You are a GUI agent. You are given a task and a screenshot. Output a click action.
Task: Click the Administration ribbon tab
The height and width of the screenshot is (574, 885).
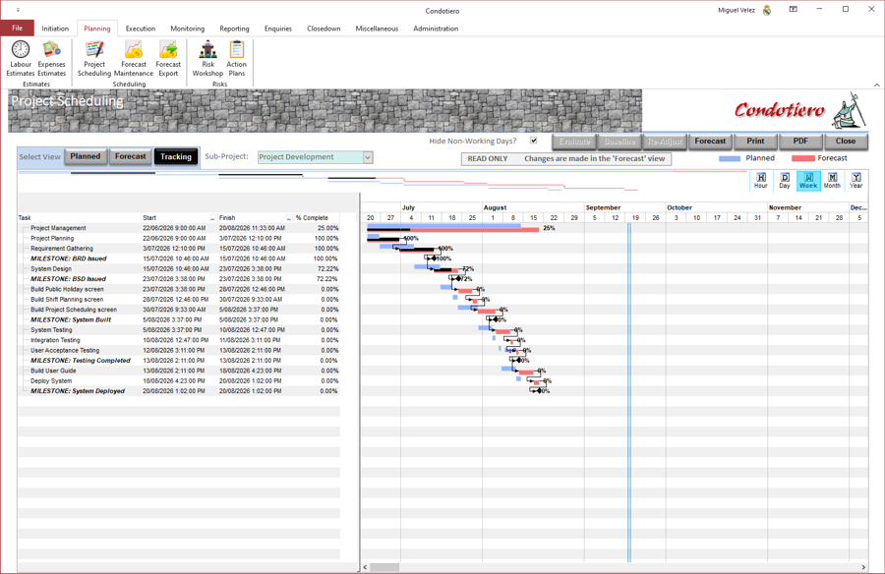pos(436,29)
